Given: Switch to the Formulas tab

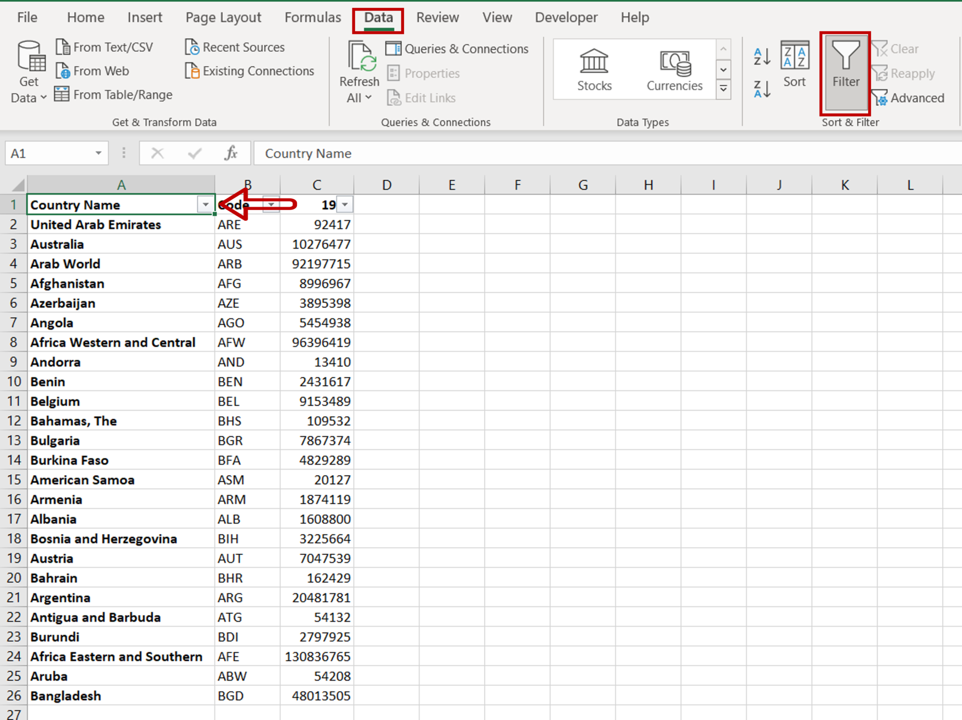Looking at the screenshot, I should pos(312,17).
